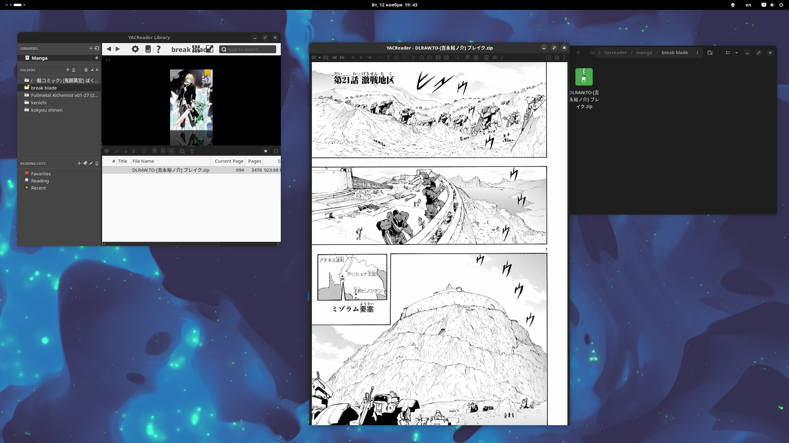The height and width of the screenshot is (443, 789).
Task: Select DLRAW.TO zip comic table row
Action: [x=191, y=170]
